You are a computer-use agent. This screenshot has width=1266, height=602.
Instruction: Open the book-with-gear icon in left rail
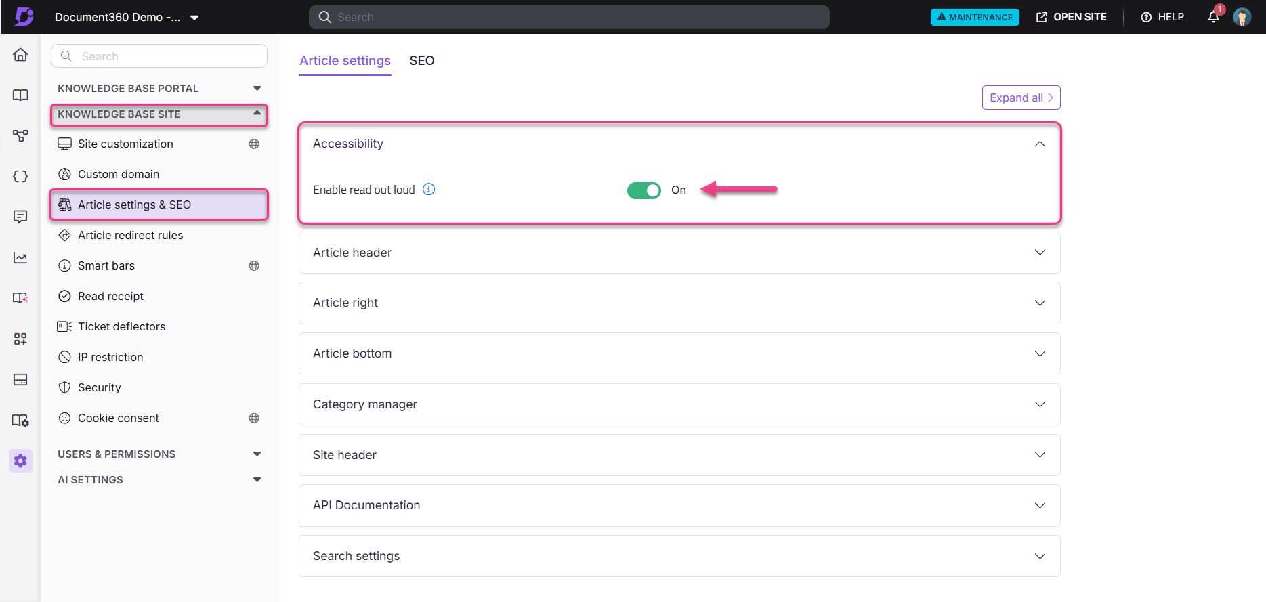pyautogui.click(x=20, y=421)
